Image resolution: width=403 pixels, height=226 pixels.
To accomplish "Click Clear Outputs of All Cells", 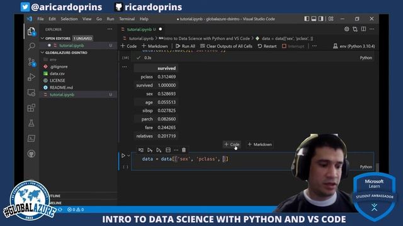I will click(x=226, y=46).
